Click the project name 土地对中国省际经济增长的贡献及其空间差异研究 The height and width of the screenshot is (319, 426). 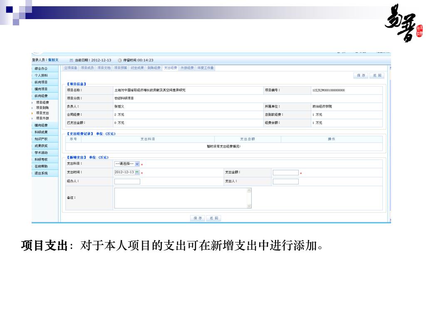tap(150, 90)
